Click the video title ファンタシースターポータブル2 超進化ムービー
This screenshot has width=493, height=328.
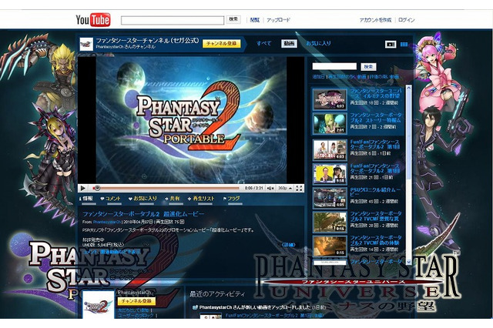pos(143,214)
